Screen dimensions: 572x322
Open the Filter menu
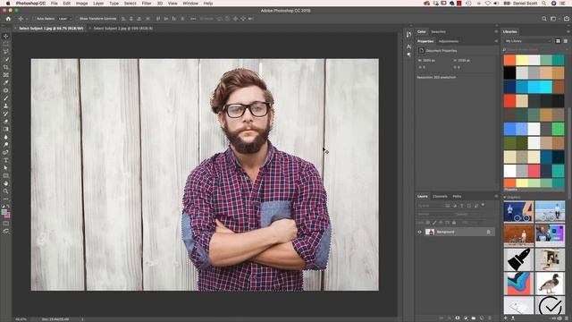click(147, 4)
